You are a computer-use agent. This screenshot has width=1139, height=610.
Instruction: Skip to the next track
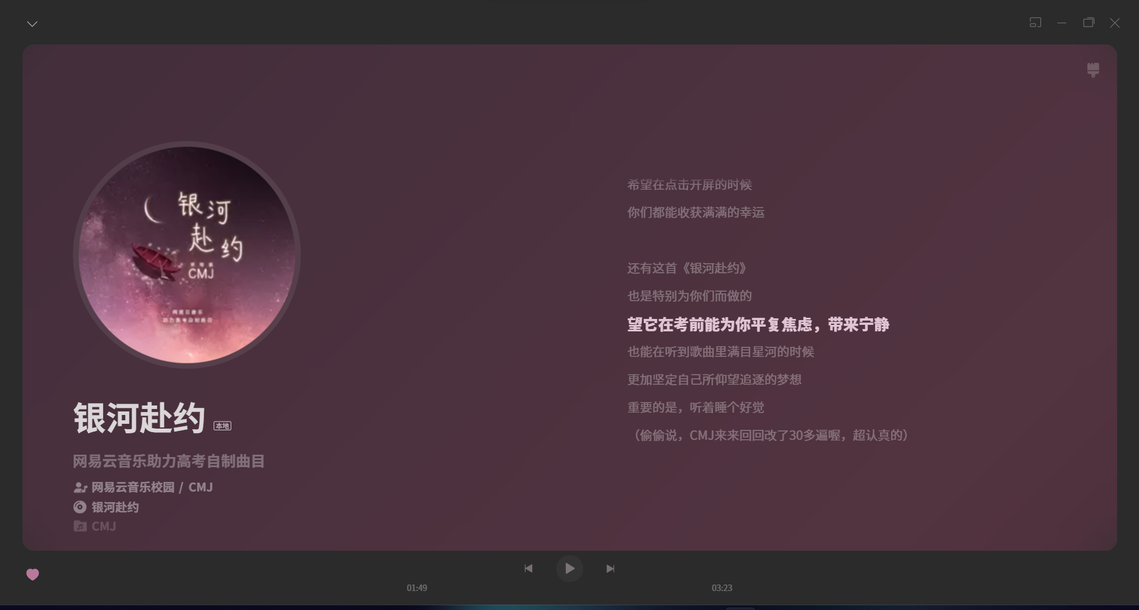click(610, 568)
